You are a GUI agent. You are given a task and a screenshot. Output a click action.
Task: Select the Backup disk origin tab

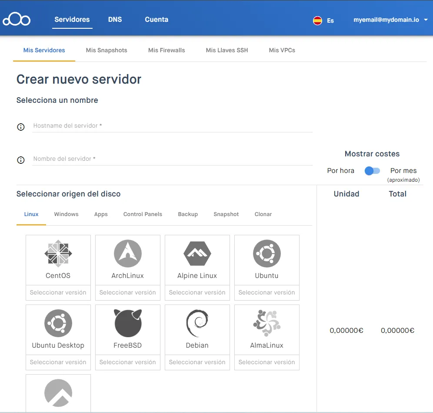[x=188, y=214]
